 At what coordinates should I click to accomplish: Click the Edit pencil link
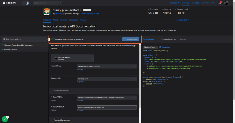point(96,13)
